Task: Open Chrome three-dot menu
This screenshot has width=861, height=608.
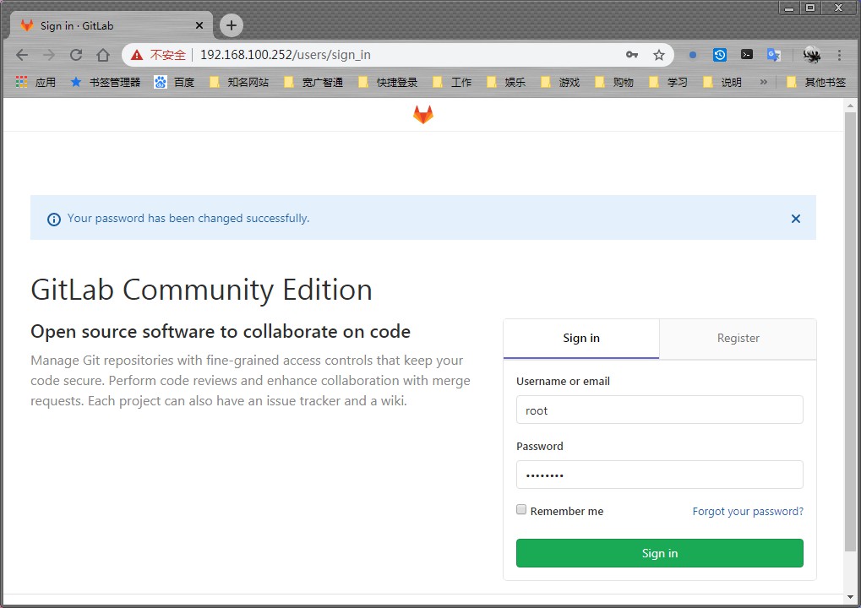Action: coord(839,55)
